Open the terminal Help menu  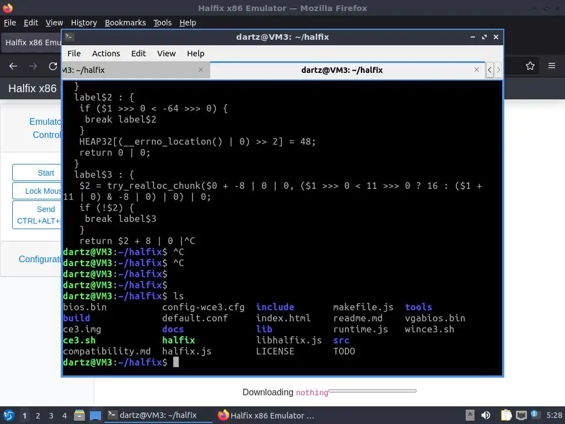tap(196, 54)
